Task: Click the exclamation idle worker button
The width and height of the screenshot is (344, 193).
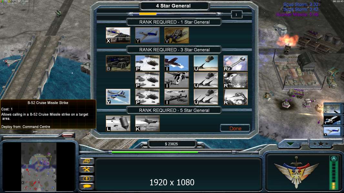Action: [x=87, y=178]
